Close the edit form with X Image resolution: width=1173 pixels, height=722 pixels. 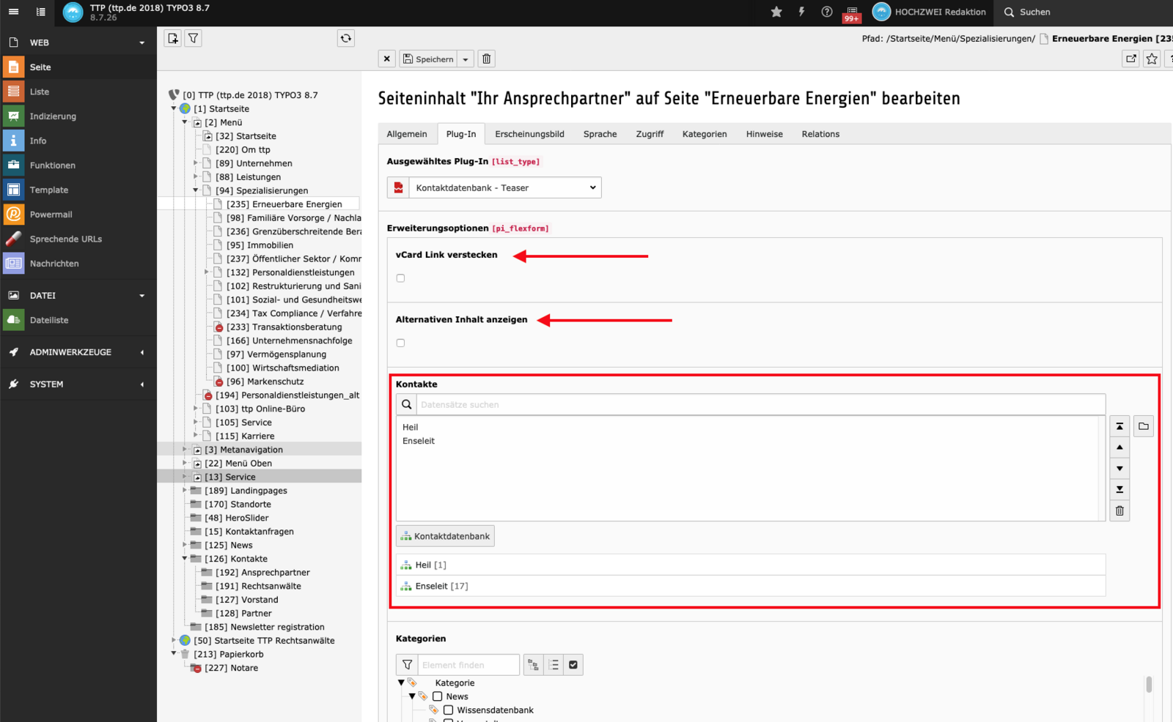(x=387, y=59)
